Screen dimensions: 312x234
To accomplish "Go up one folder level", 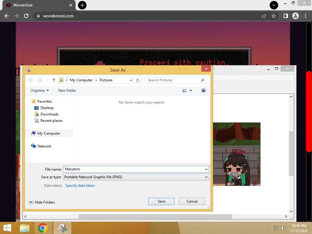I will click(x=54, y=80).
